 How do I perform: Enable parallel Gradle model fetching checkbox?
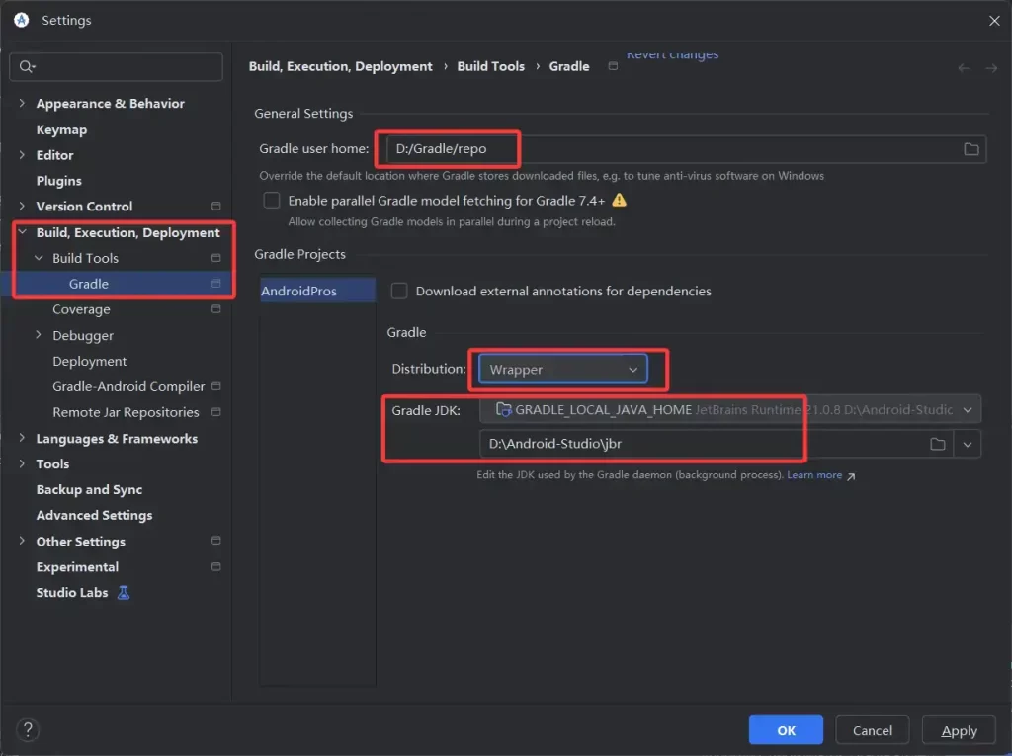coord(272,201)
